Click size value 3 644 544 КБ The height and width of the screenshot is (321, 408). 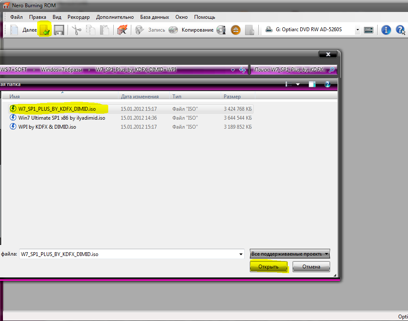[238, 118]
